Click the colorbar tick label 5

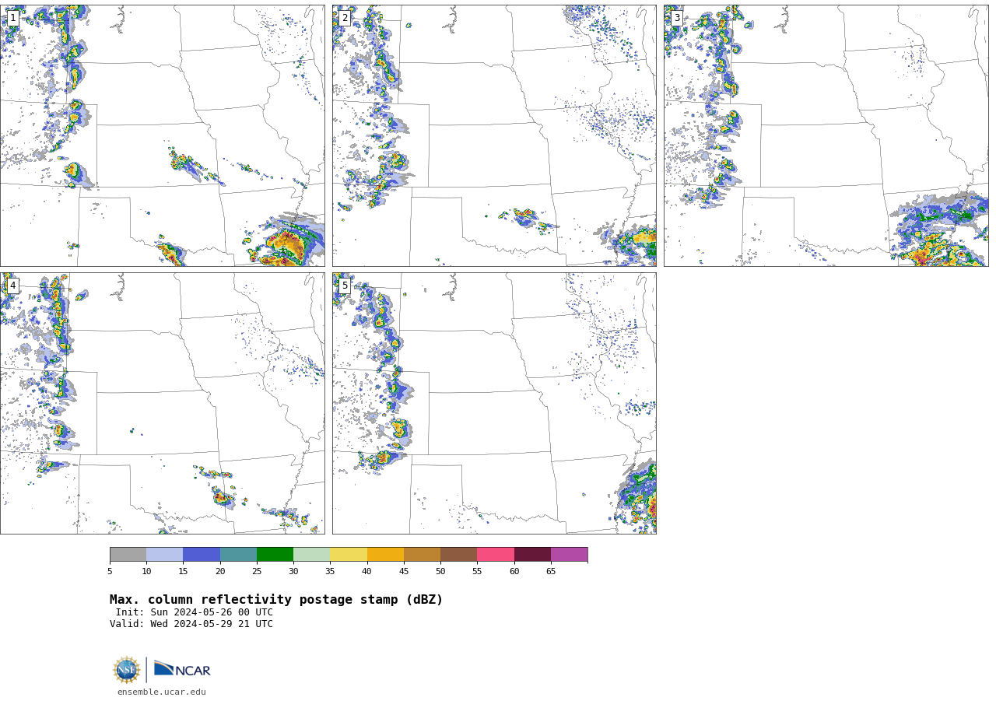point(110,571)
